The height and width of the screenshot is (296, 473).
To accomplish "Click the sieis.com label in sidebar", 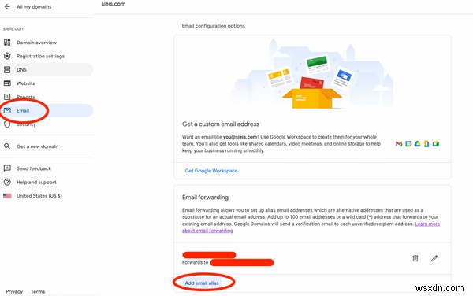I will tap(14, 28).
